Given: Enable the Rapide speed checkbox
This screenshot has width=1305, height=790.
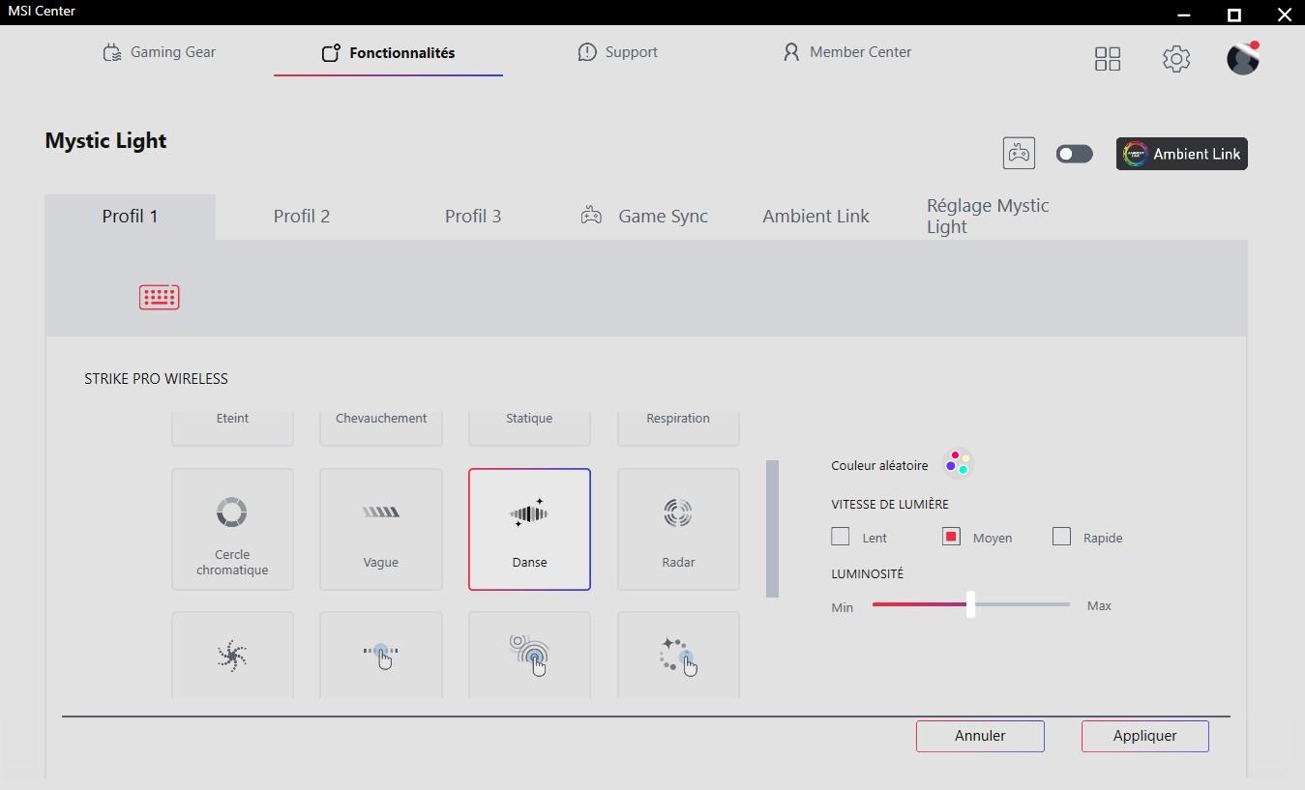Looking at the screenshot, I should [1061, 537].
